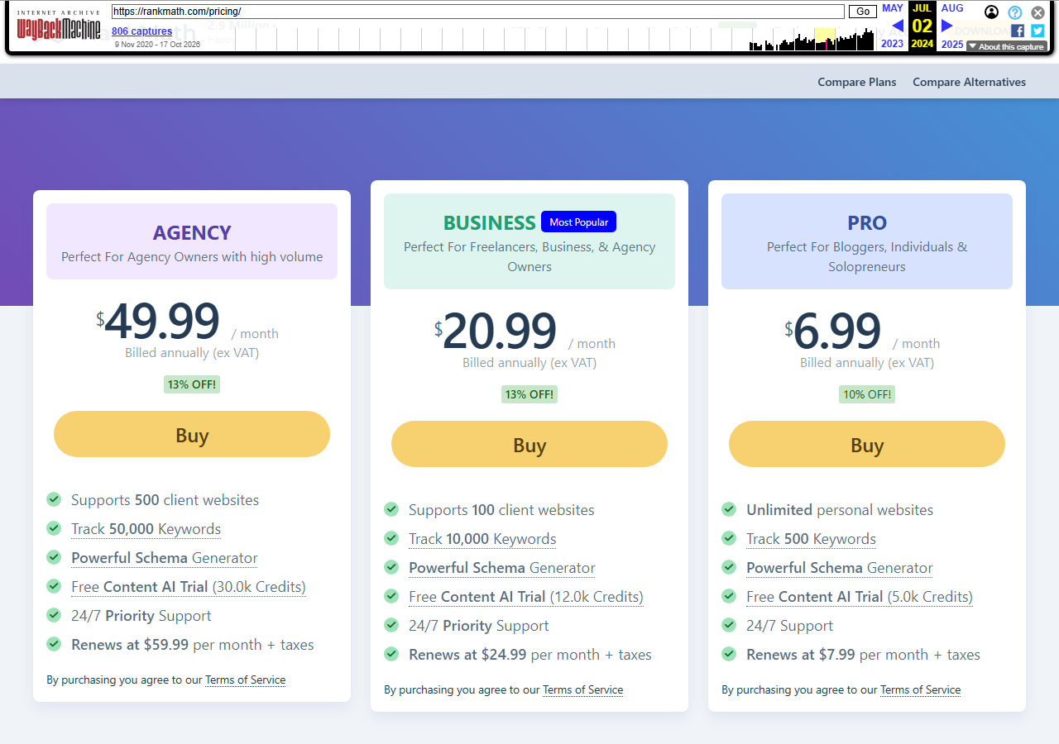Click Powerful Schema Generator in AGENCY card
The image size is (1059, 744).
[165, 558]
